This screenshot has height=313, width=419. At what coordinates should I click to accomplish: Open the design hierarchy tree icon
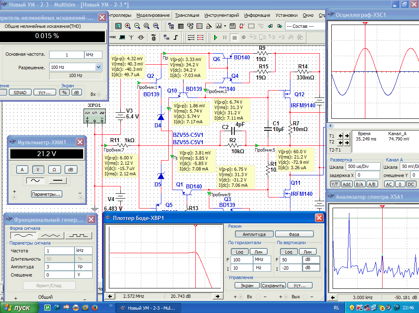171,26
